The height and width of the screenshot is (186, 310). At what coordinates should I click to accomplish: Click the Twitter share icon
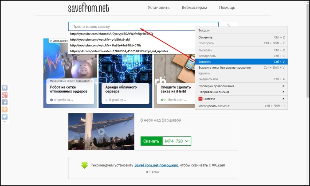[x=4, y=117]
